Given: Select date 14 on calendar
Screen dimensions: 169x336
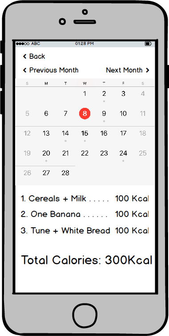Looking at the screenshot, I should pos(65,133).
